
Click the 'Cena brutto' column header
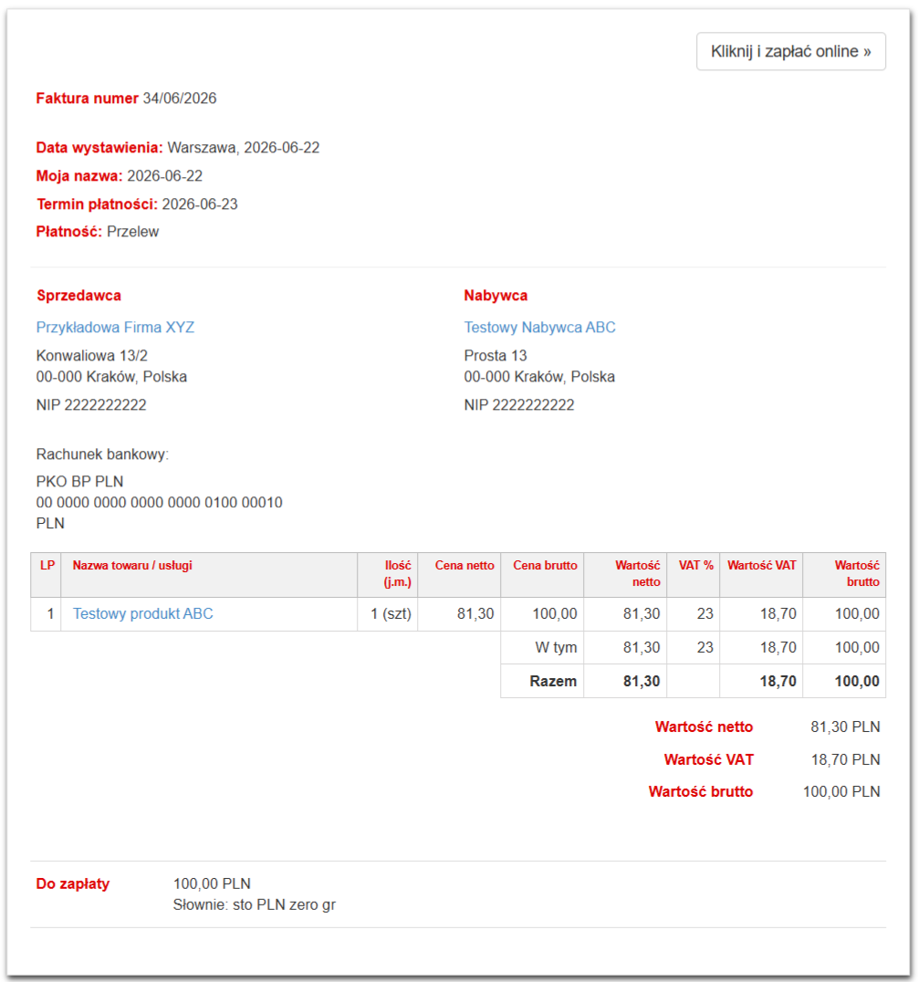point(545,566)
